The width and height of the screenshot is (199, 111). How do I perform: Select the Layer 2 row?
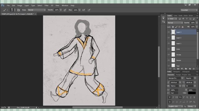[182, 38]
